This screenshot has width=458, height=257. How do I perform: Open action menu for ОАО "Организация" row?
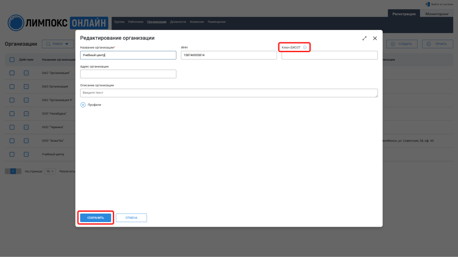tap(26, 73)
